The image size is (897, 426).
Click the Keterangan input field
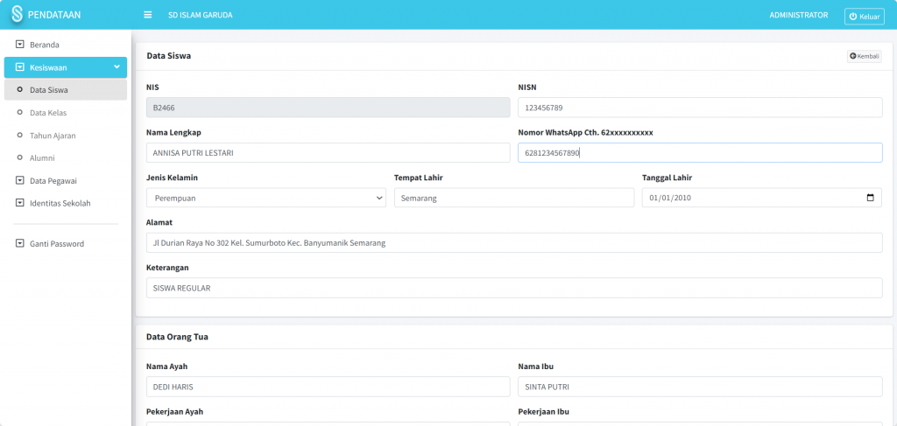pos(514,288)
